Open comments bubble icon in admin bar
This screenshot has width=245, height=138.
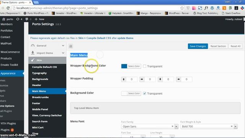pyautogui.click(x=27, y=19)
